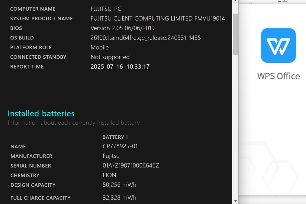Viewport: 306px width, 204px height.
Task: Click the BATTERY 1 column header
Action: (115, 137)
